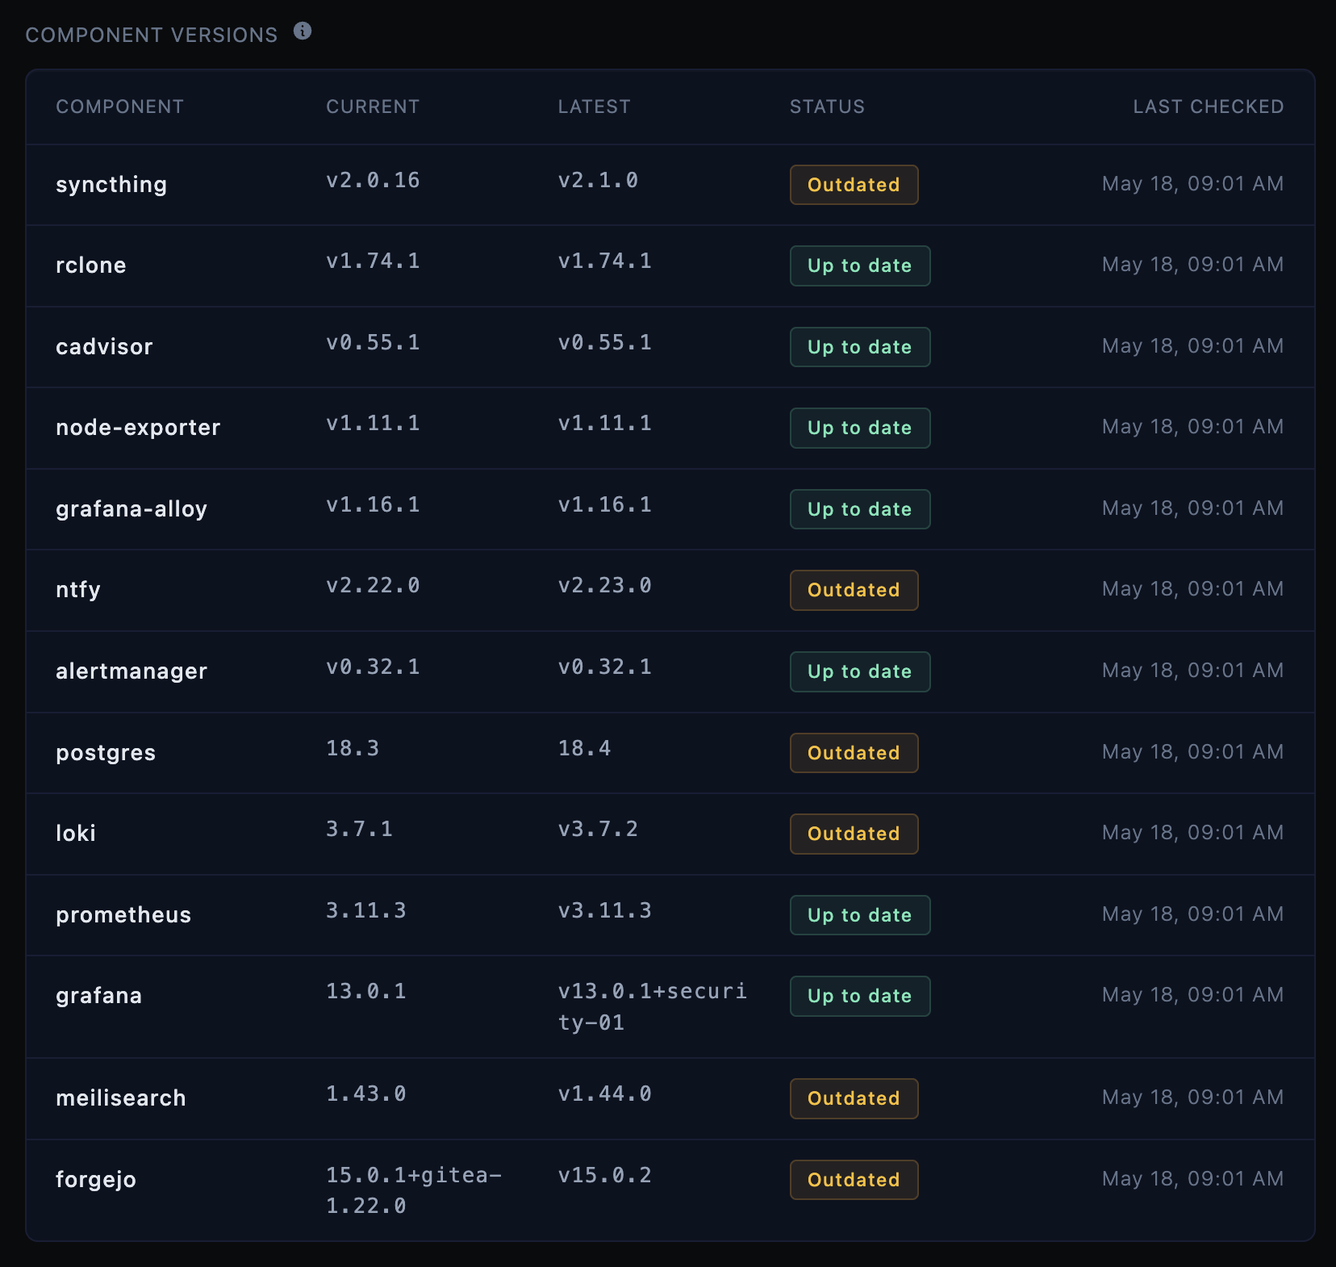Viewport: 1336px width, 1267px height.
Task: Select the grafana component name
Action: (x=98, y=996)
